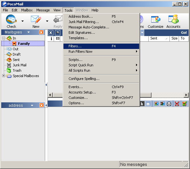Toggle the pin button beside message list X
Screen dimensions: 190x169
point(57,33)
